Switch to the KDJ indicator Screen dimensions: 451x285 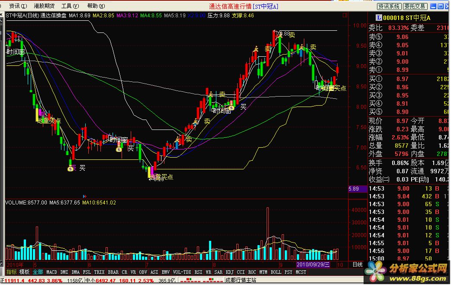230,272
